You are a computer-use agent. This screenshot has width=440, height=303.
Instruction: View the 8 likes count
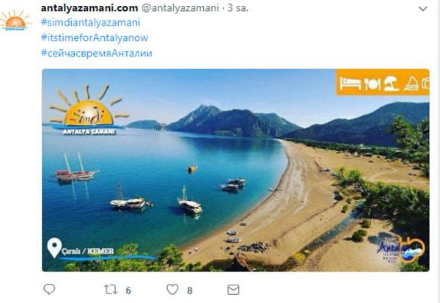pyautogui.click(x=190, y=291)
